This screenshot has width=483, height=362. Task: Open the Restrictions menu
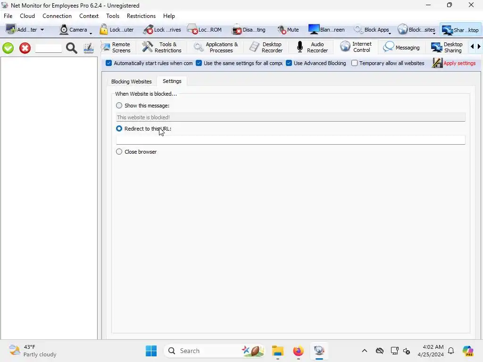(141, 16)
